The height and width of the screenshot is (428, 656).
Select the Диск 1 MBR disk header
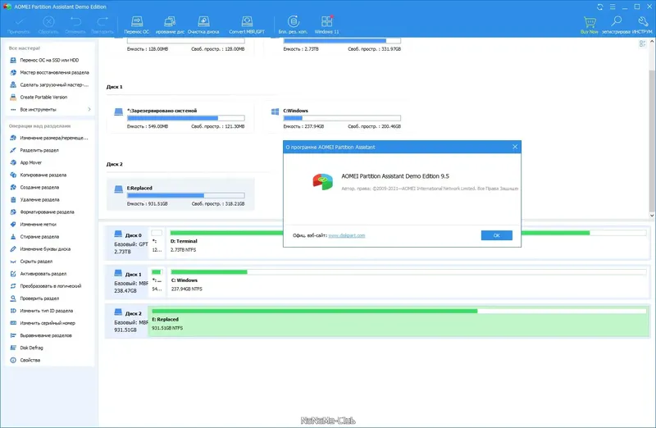click(x=128, y=282)
